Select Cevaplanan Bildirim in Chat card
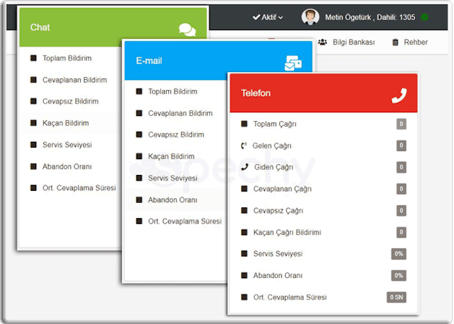Viewport: 454px width, 324px height. pyautogui.click(x=74, y=80)
